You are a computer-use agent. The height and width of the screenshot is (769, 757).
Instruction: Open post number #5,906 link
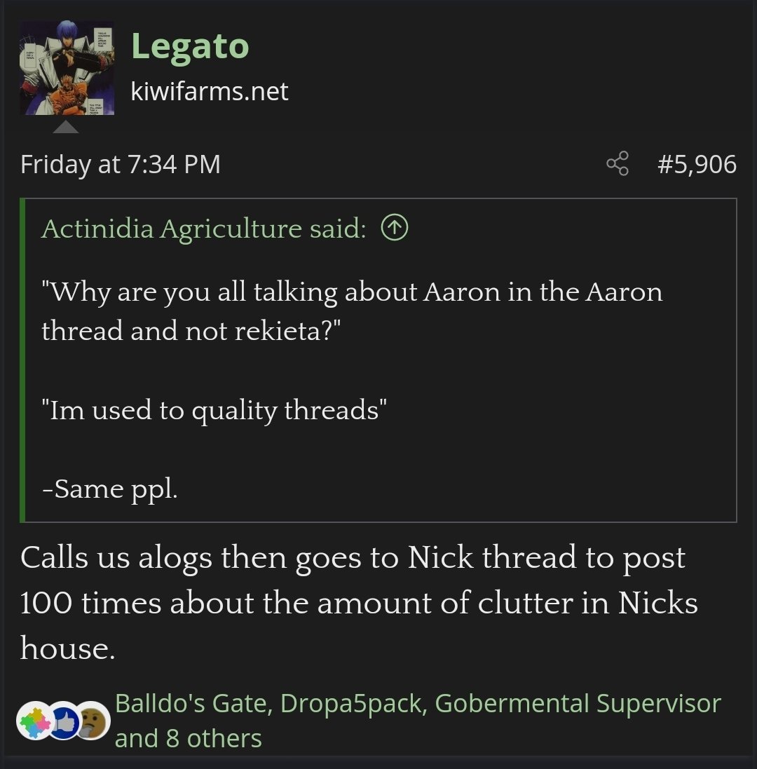697,165
